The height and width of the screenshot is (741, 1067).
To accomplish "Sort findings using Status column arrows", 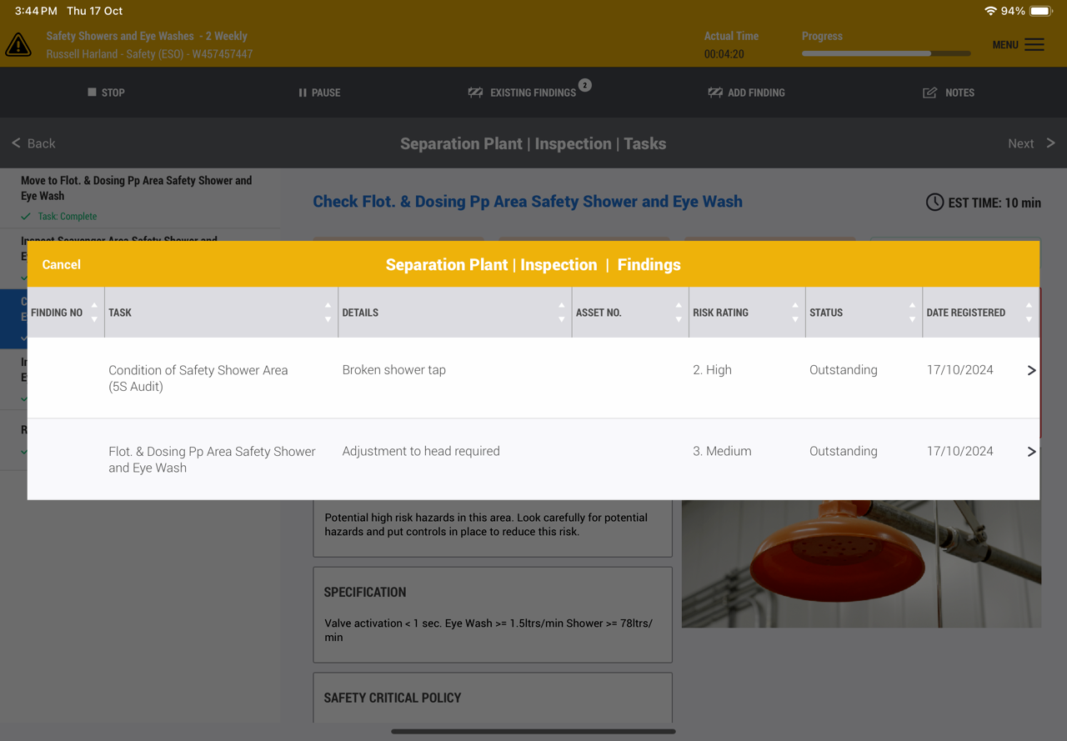I will click(x=912, y=313).
